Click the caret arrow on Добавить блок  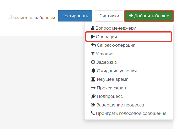pyautogui.click(x=168, y=16)
